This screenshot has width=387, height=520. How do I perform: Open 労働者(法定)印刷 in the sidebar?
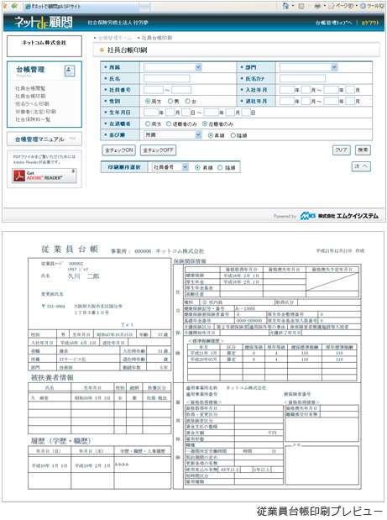tap(35, 112)
